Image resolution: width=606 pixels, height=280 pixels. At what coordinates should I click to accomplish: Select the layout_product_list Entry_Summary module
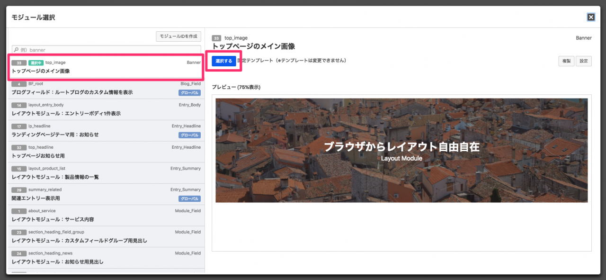106,173
